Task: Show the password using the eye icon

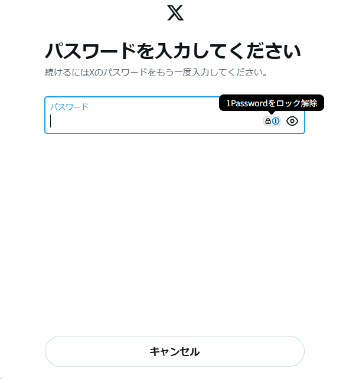Action: click(x=292, y=121)
